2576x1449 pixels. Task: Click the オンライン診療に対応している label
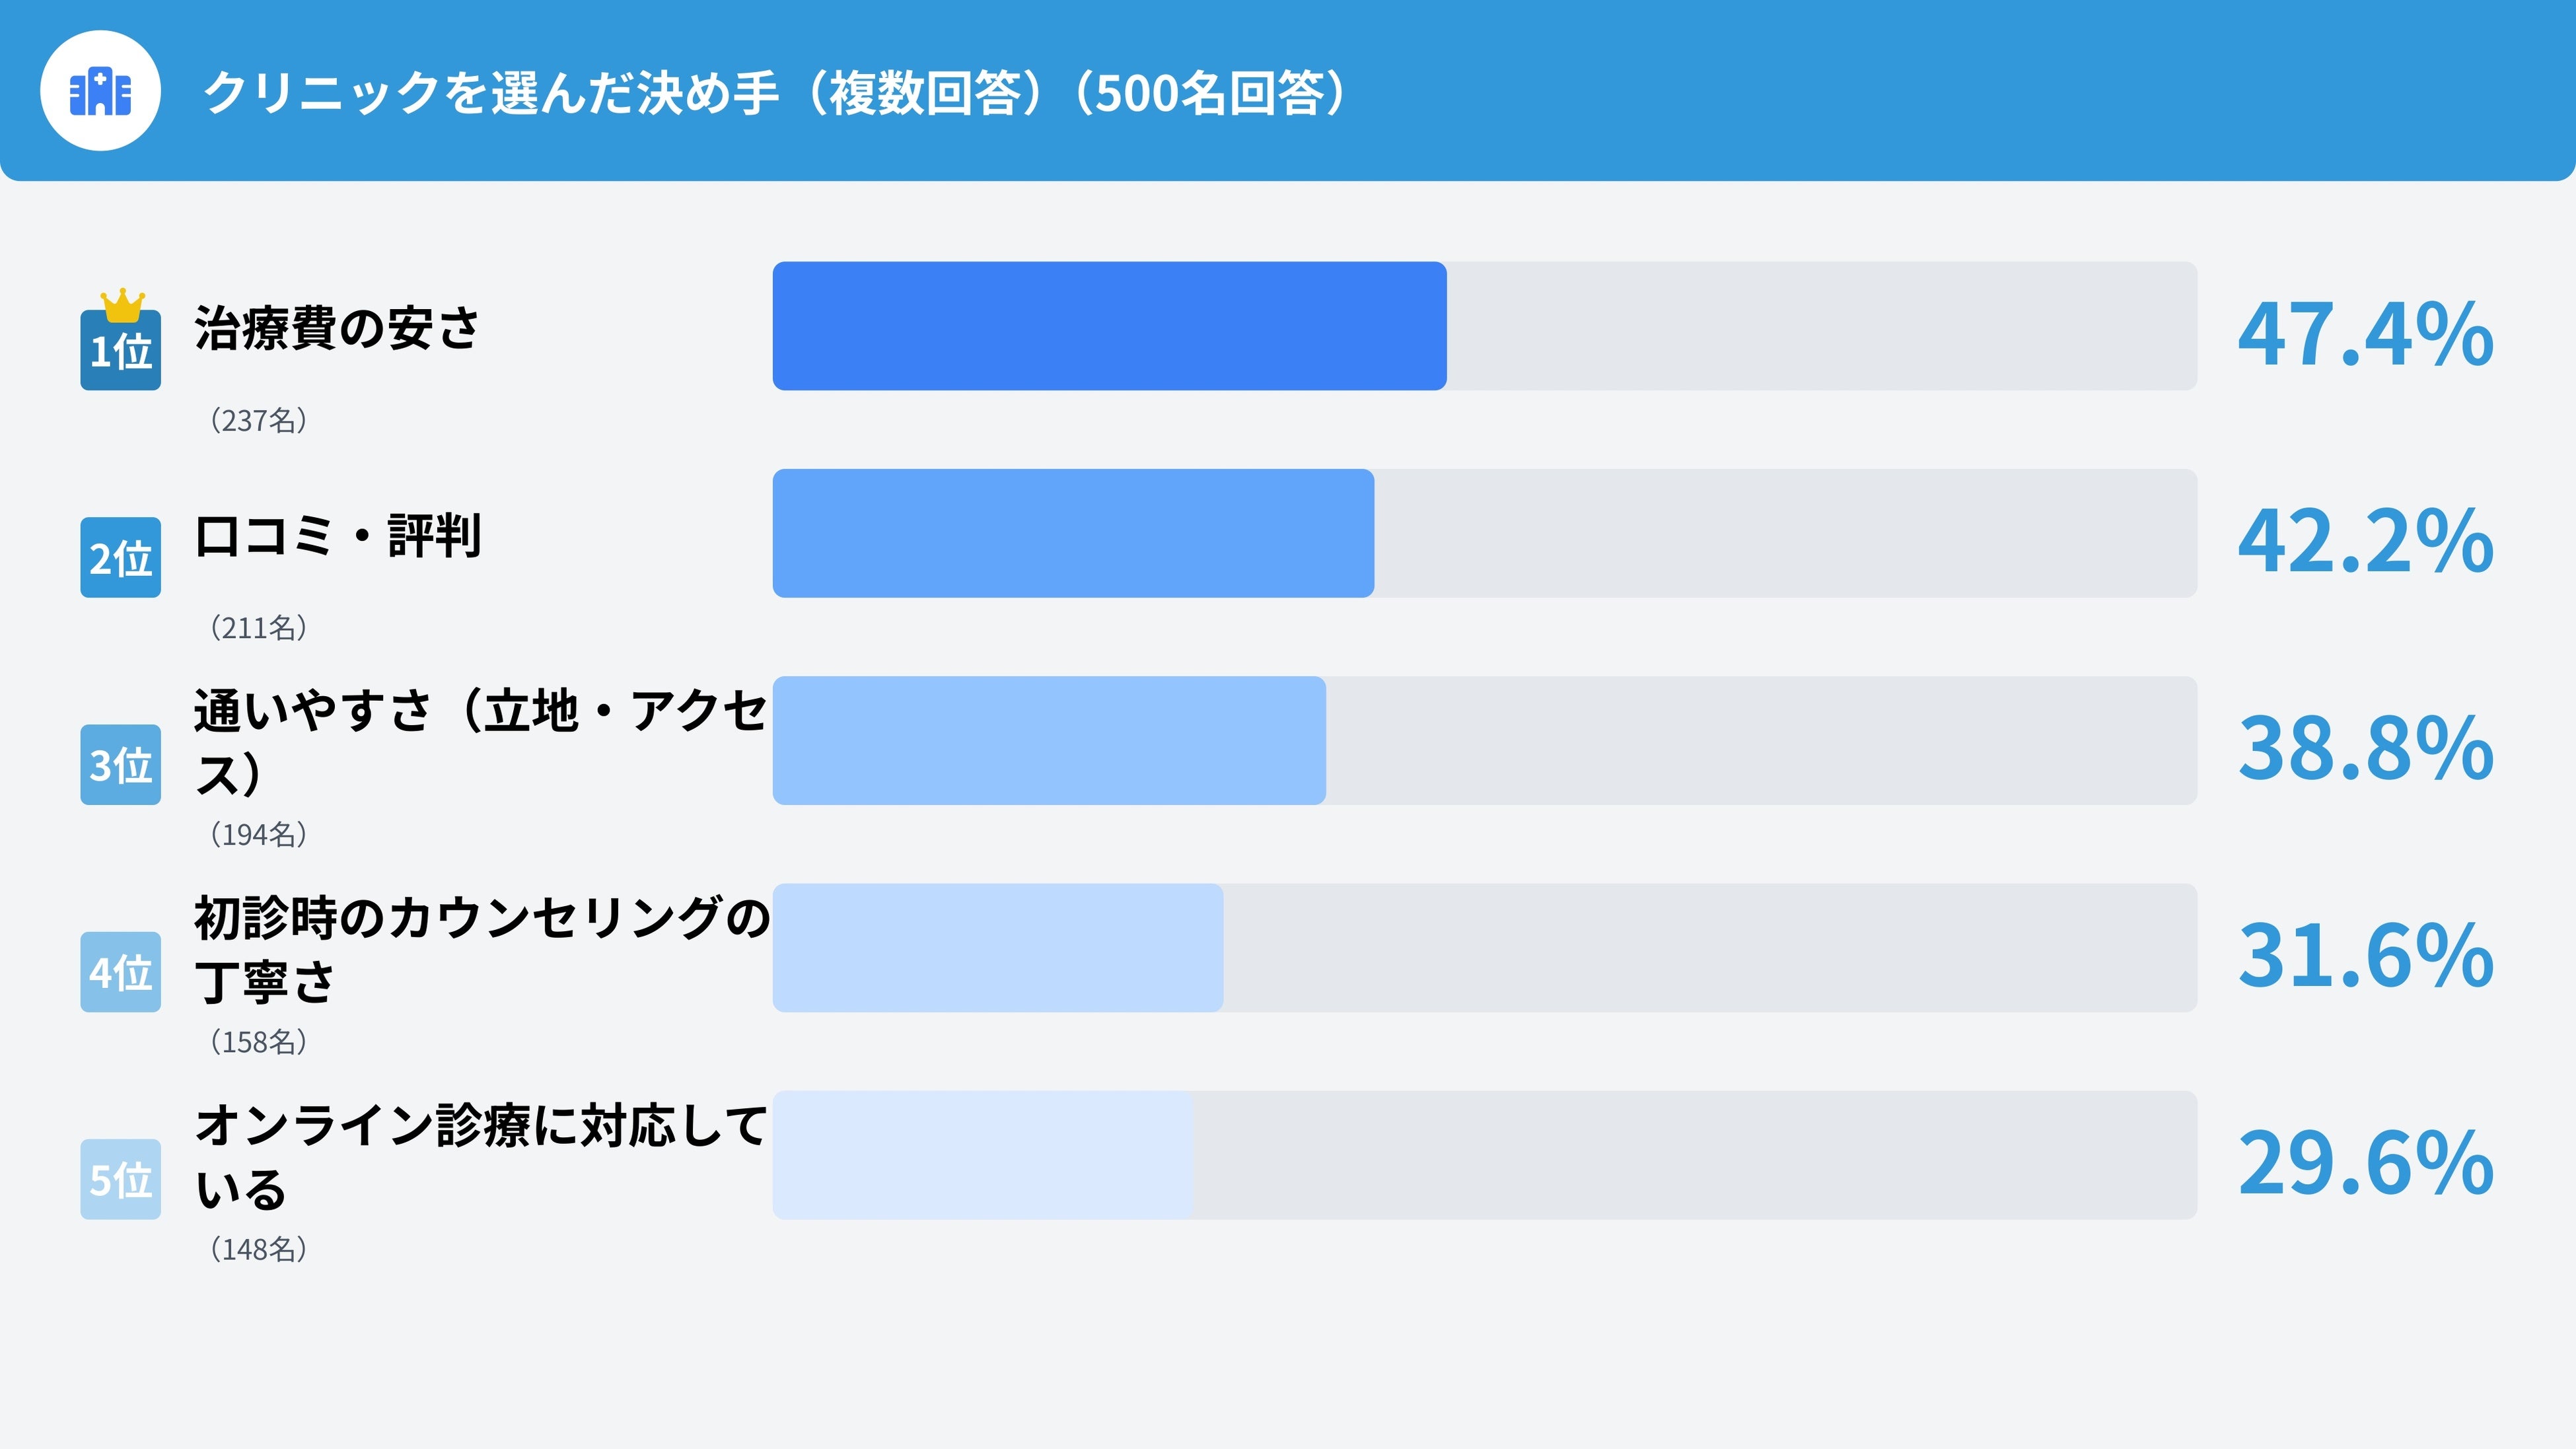[480, 1156]
